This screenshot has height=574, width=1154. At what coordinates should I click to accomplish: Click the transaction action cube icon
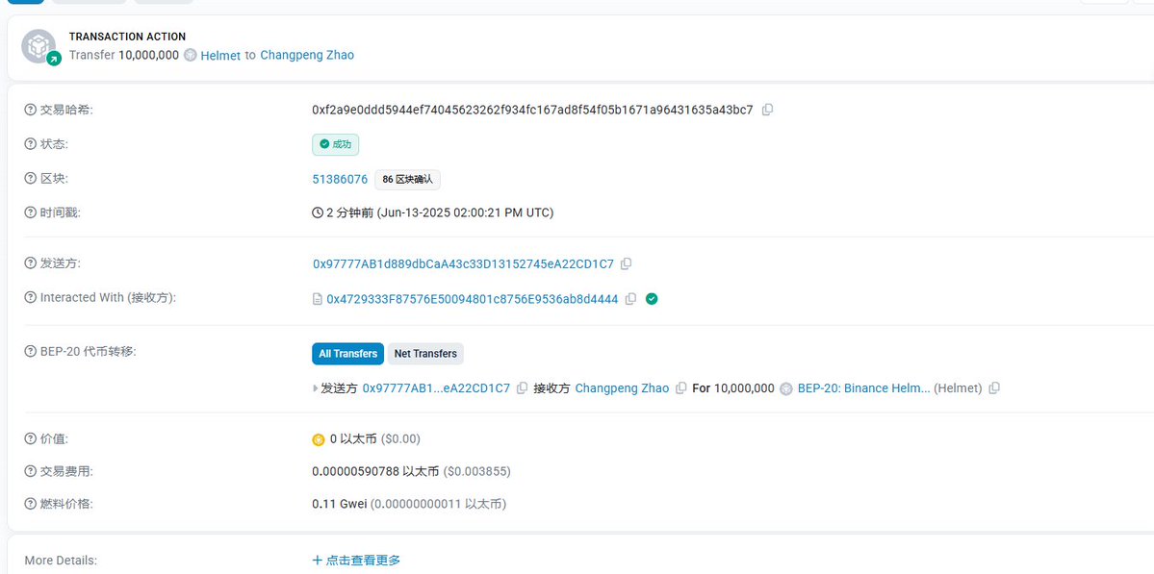click(x=39, y=46)
